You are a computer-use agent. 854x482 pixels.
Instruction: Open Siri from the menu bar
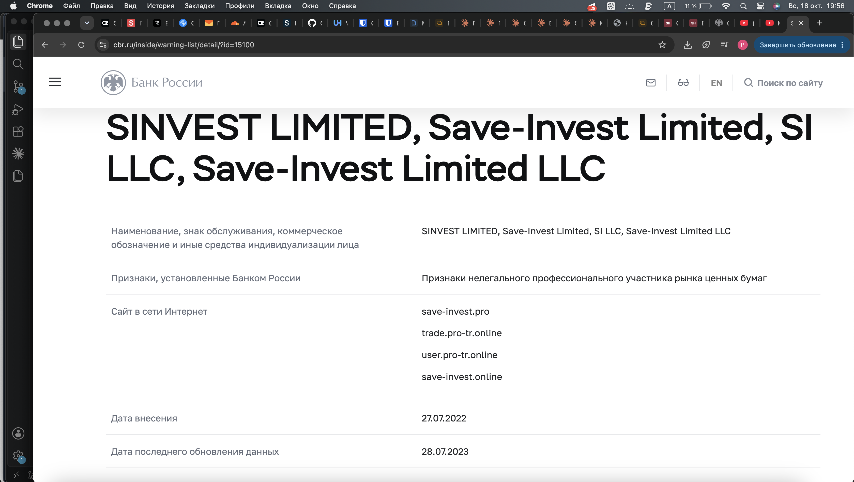coord(777,6)
